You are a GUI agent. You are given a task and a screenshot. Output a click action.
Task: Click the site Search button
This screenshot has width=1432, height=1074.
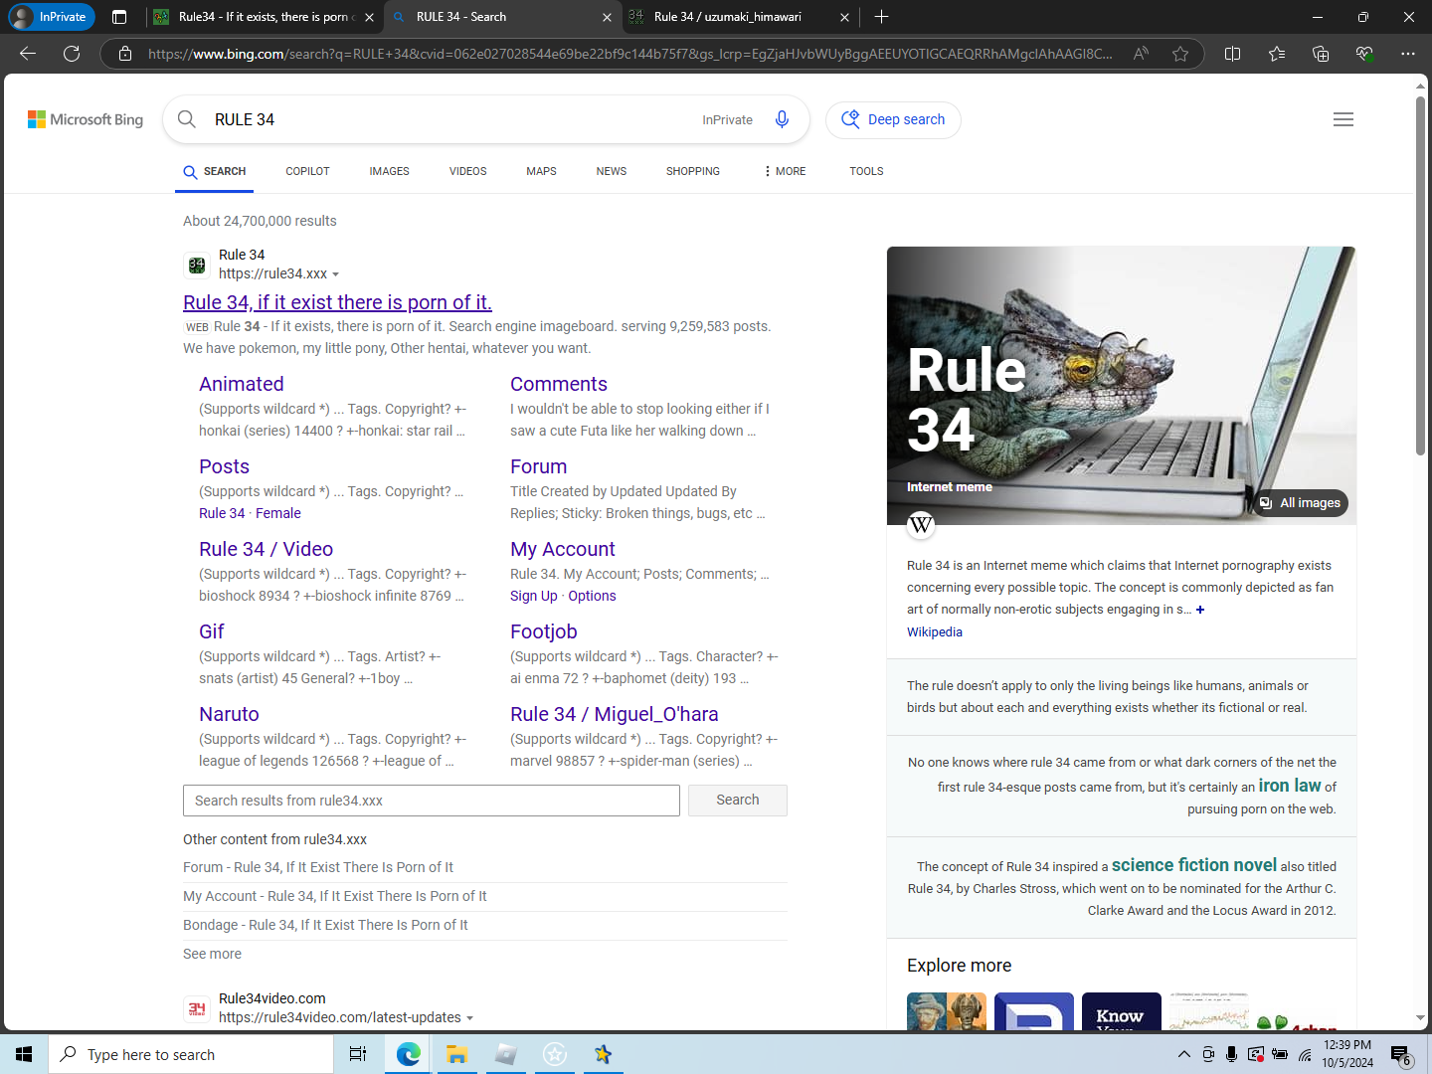738,801
